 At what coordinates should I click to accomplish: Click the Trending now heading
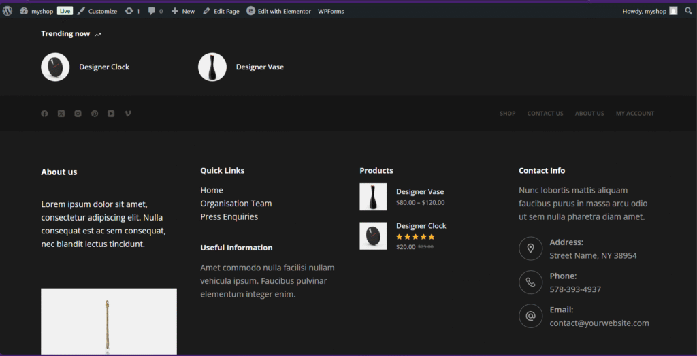(65, 34)
